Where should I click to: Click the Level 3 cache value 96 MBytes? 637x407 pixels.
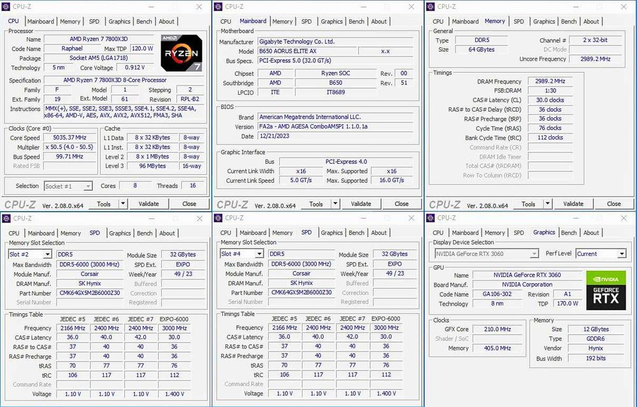pyautogui.click(x=152, y=166)
